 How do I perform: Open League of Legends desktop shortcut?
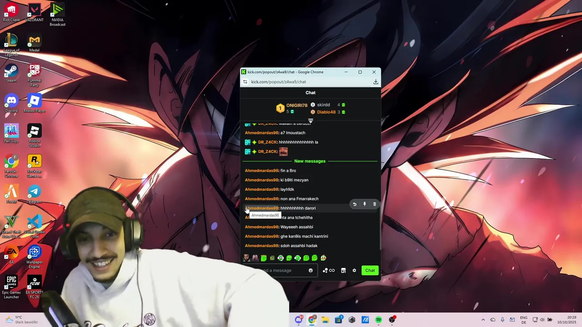coord(11,45)
